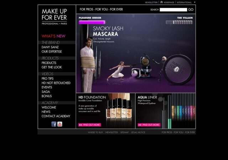This screenshot has width=228, height=160.
Task: Click the GO search button
Action: pyautogui.click(x=191, y=10)
